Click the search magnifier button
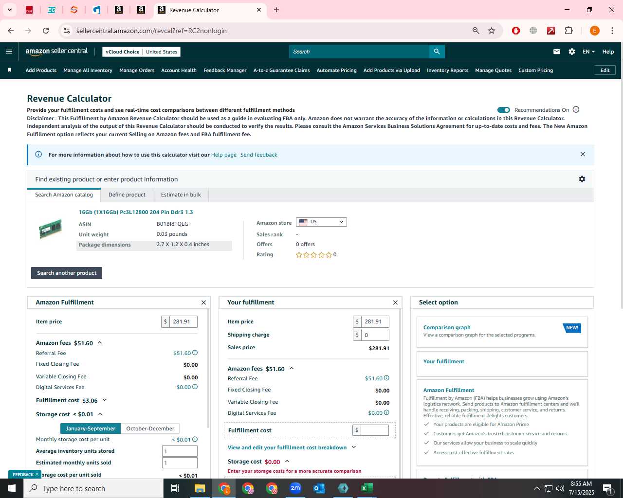Image resolution: width=623 pixels, height=498 pixels. 437,52
